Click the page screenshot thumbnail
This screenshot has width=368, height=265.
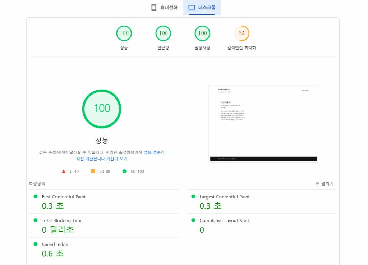point(263,123)
